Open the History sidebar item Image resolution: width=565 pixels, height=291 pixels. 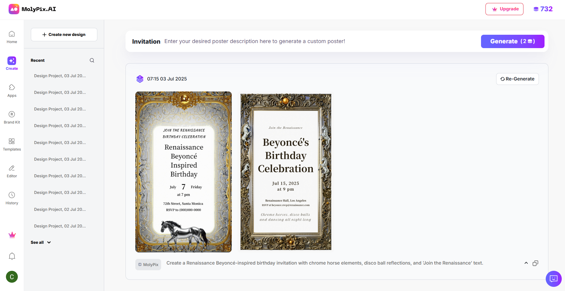[x=12, y=198]
